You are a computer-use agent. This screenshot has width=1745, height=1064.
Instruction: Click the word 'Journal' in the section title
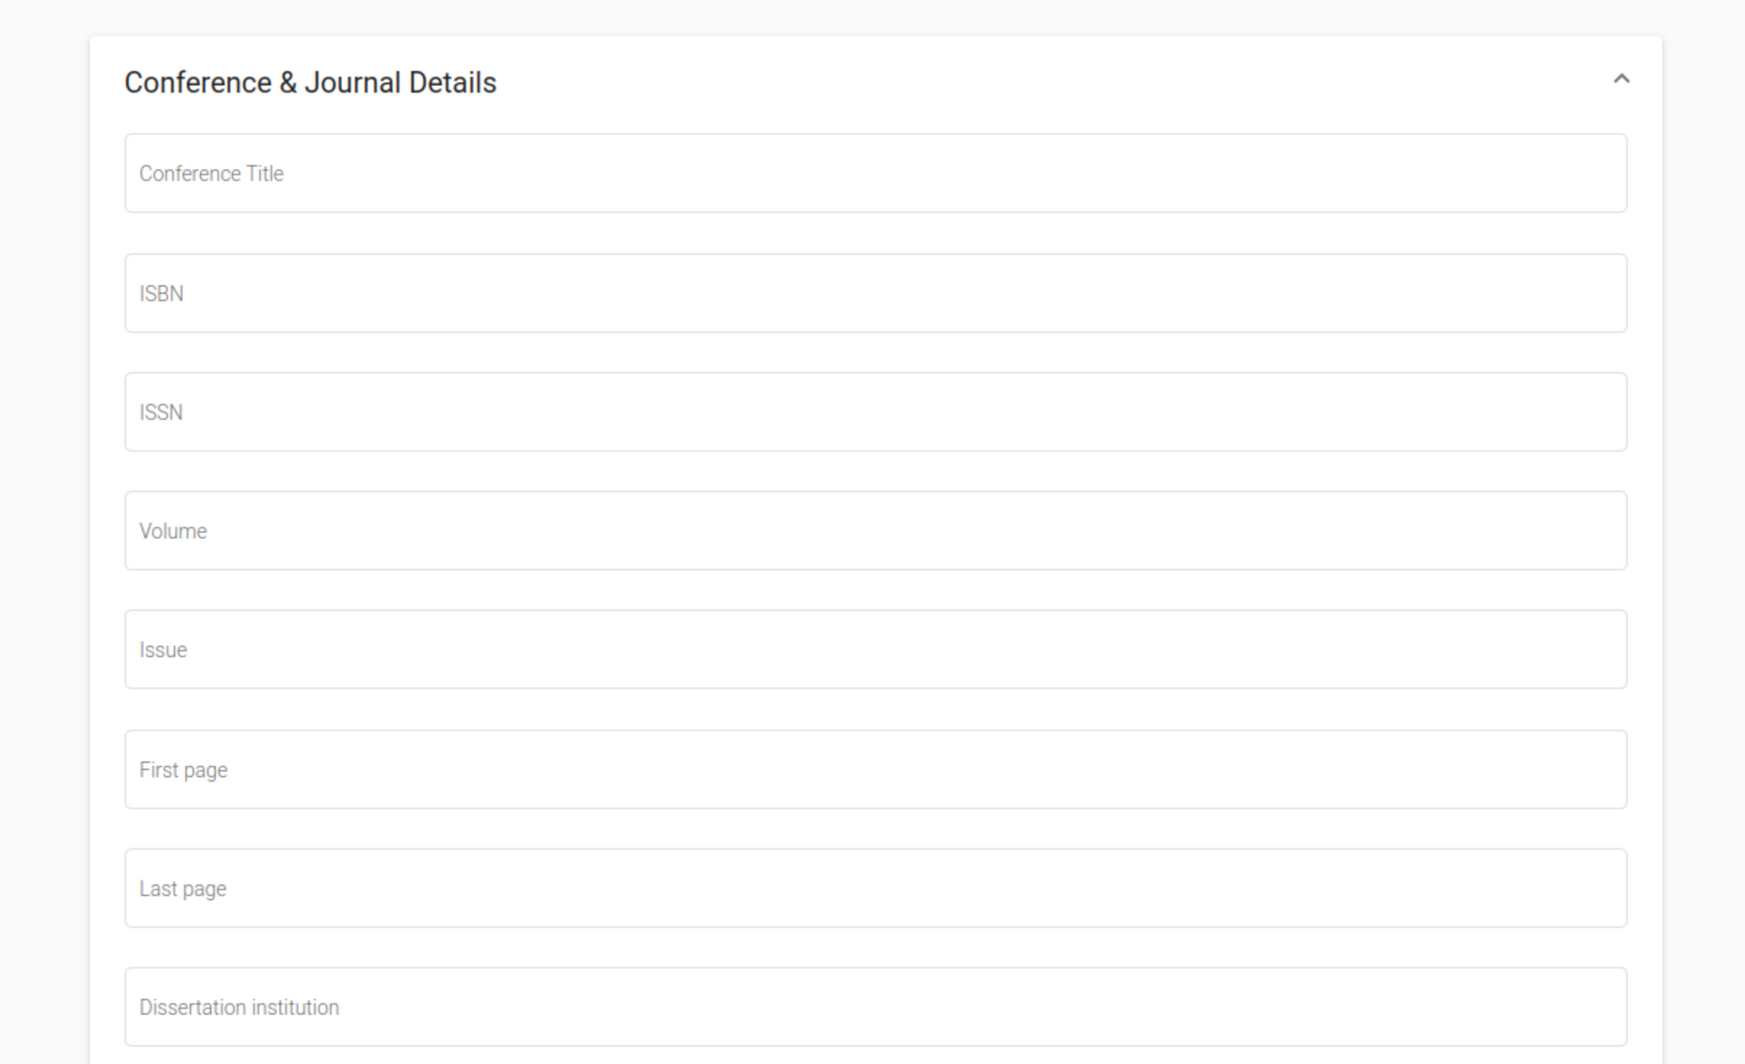pyautogui.click(x=352, y=83)
